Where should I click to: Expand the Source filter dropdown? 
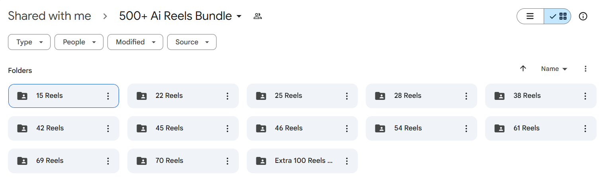[x=191, y=42]
